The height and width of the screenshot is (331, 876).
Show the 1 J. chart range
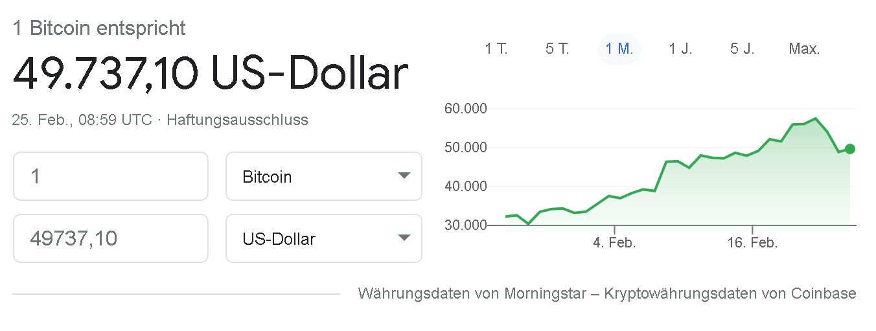click(680, 49)
